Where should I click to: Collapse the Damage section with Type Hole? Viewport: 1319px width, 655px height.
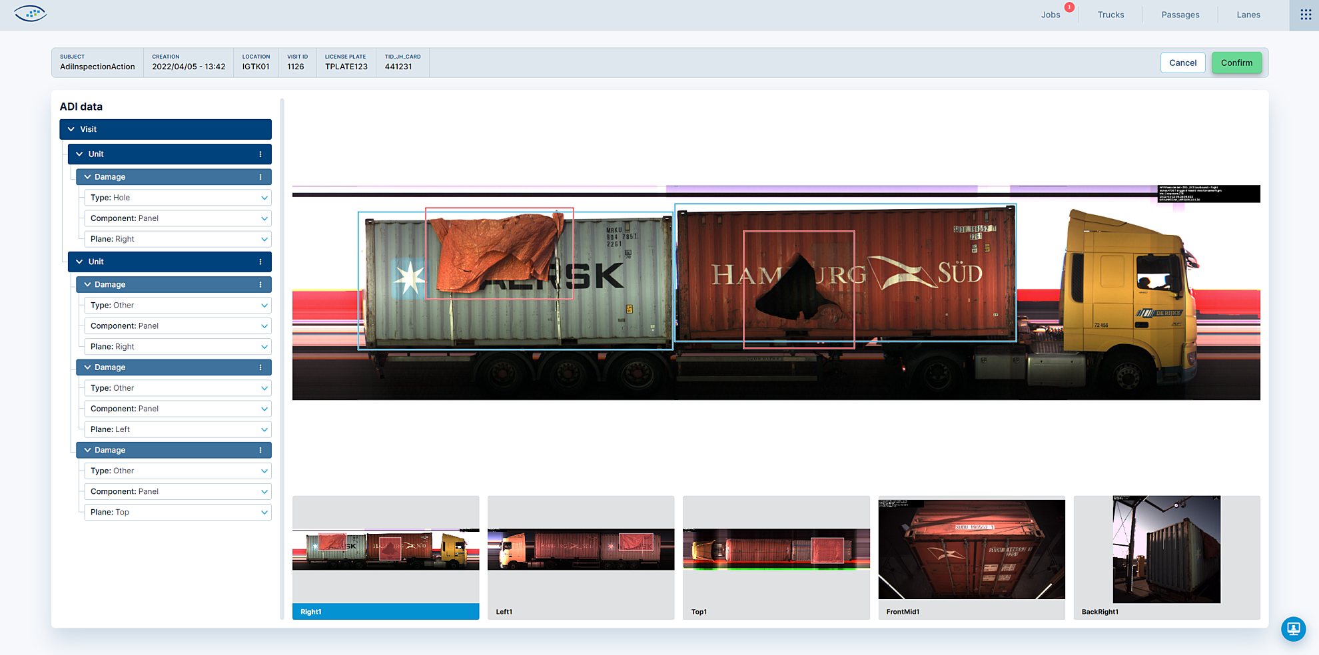(x=87, y=176)
